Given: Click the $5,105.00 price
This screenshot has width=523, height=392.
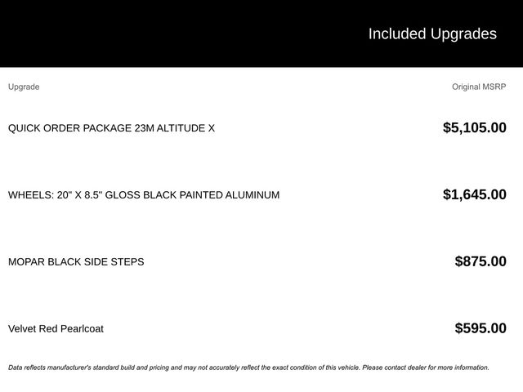Looking at the screenshot, I should click(475, 127).
